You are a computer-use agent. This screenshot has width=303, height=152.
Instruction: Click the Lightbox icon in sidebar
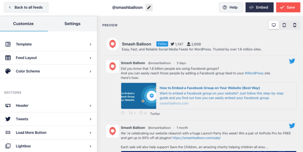8,146
